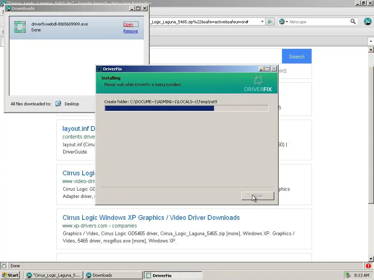Open the layout.inf search result link
This screenshot has width=374, height=280.
79,129
